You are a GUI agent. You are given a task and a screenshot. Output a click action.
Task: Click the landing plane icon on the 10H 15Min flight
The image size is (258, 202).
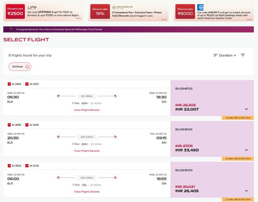(115, 137)
